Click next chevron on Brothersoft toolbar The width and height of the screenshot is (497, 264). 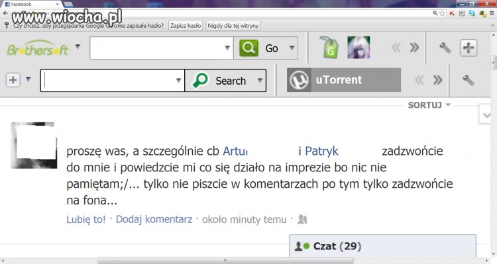pos(414,48)
